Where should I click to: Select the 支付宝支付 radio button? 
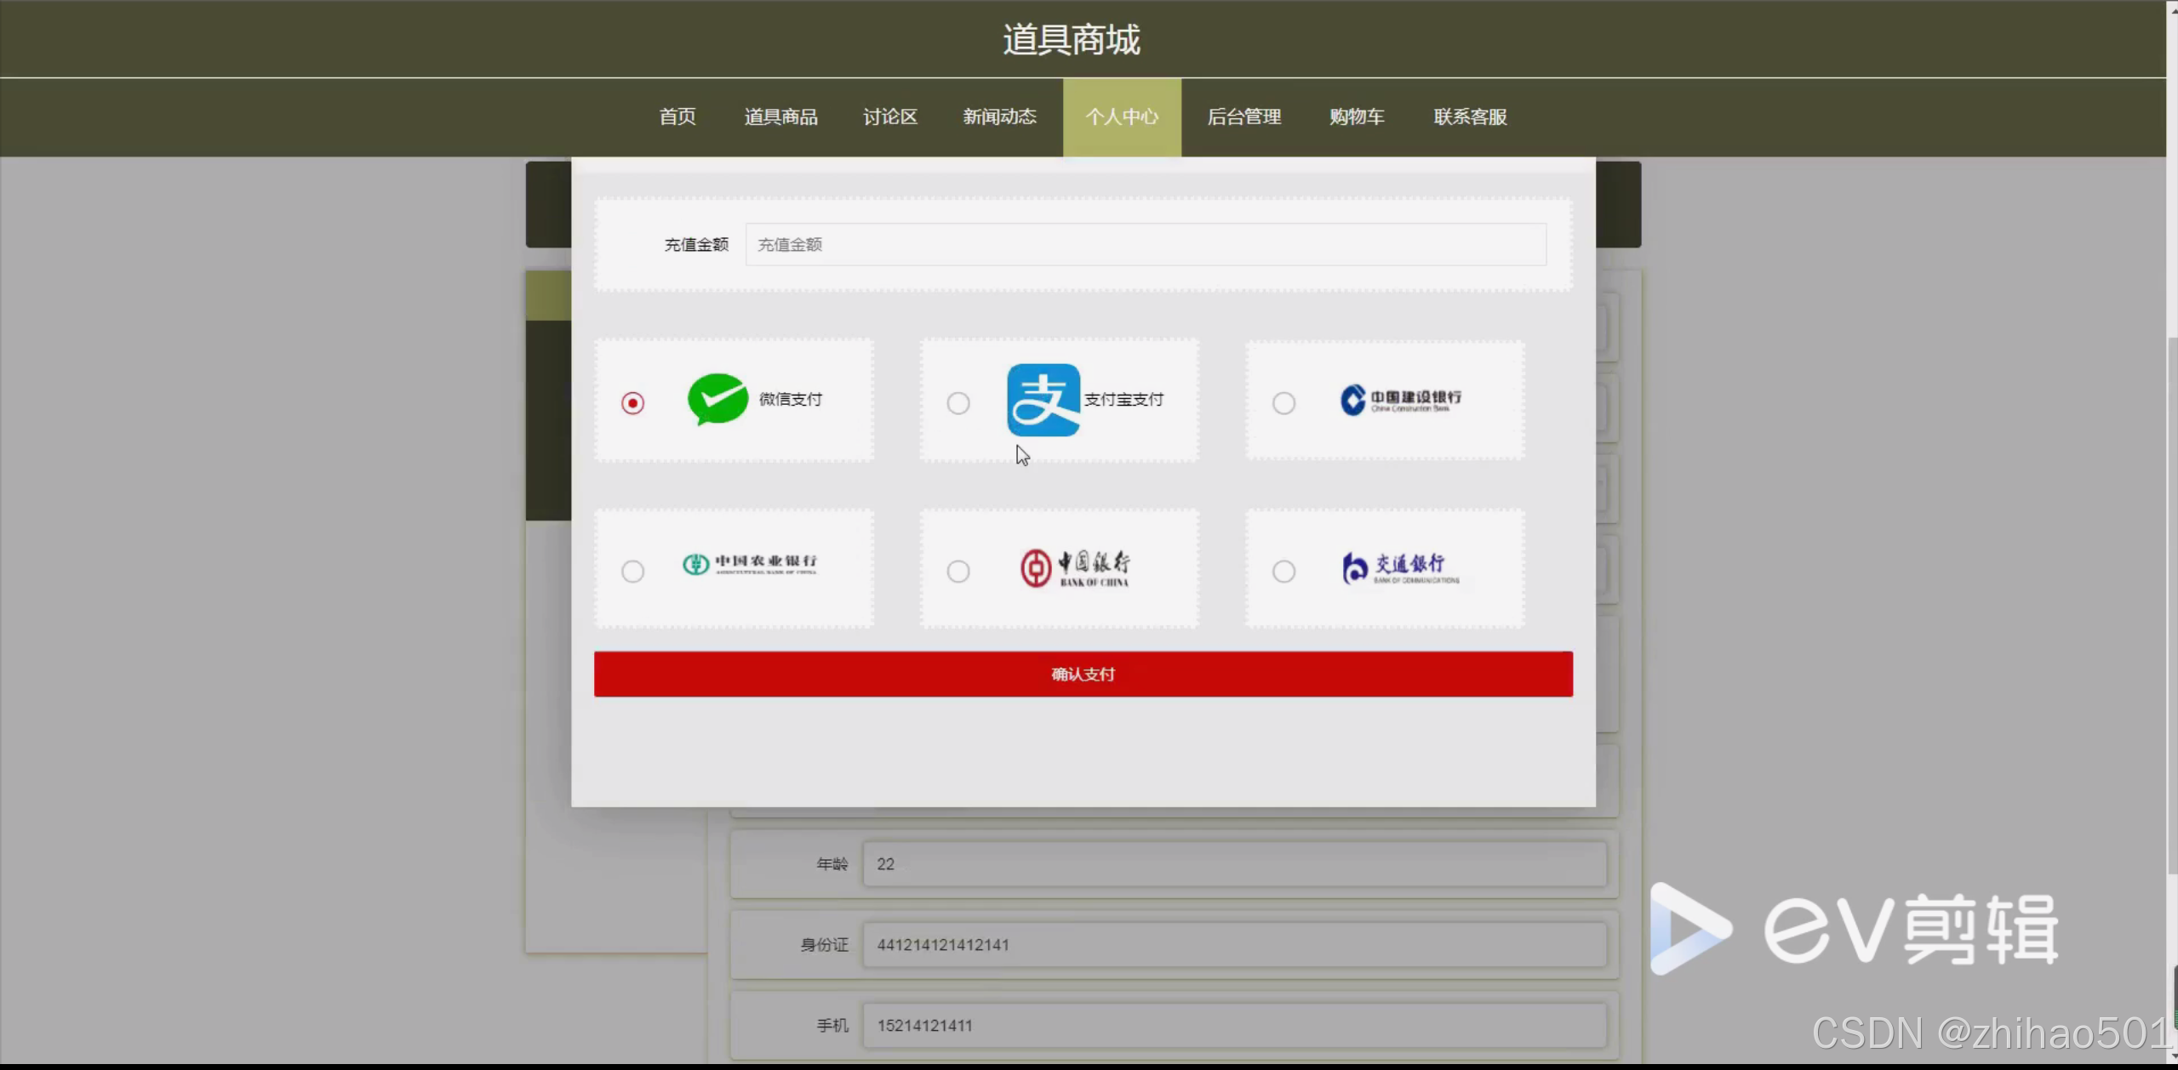(x=958, y=402)
